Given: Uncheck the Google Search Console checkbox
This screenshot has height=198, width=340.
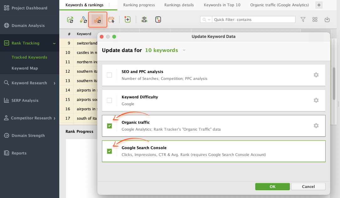Looking at the screenshot, I should (109, 151).
